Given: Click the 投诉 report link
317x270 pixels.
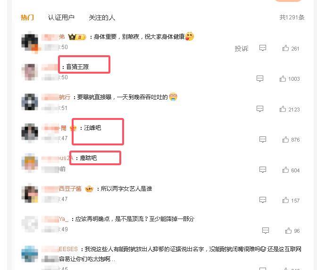Looking at the screenshot, I should click(x=242, y=49).
